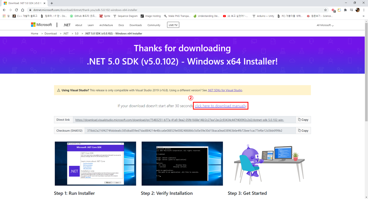
Task: Click the Verify Installation terminal thumbnail
Action: click(182, 163)
